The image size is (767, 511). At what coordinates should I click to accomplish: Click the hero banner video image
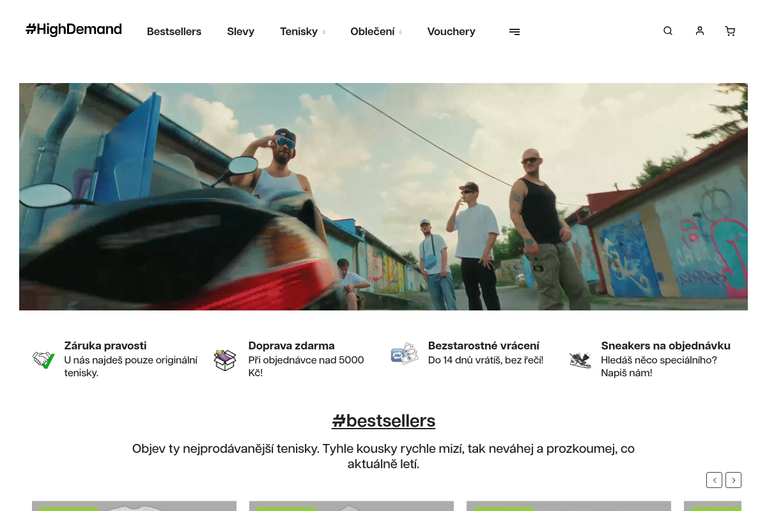point(383,197)
